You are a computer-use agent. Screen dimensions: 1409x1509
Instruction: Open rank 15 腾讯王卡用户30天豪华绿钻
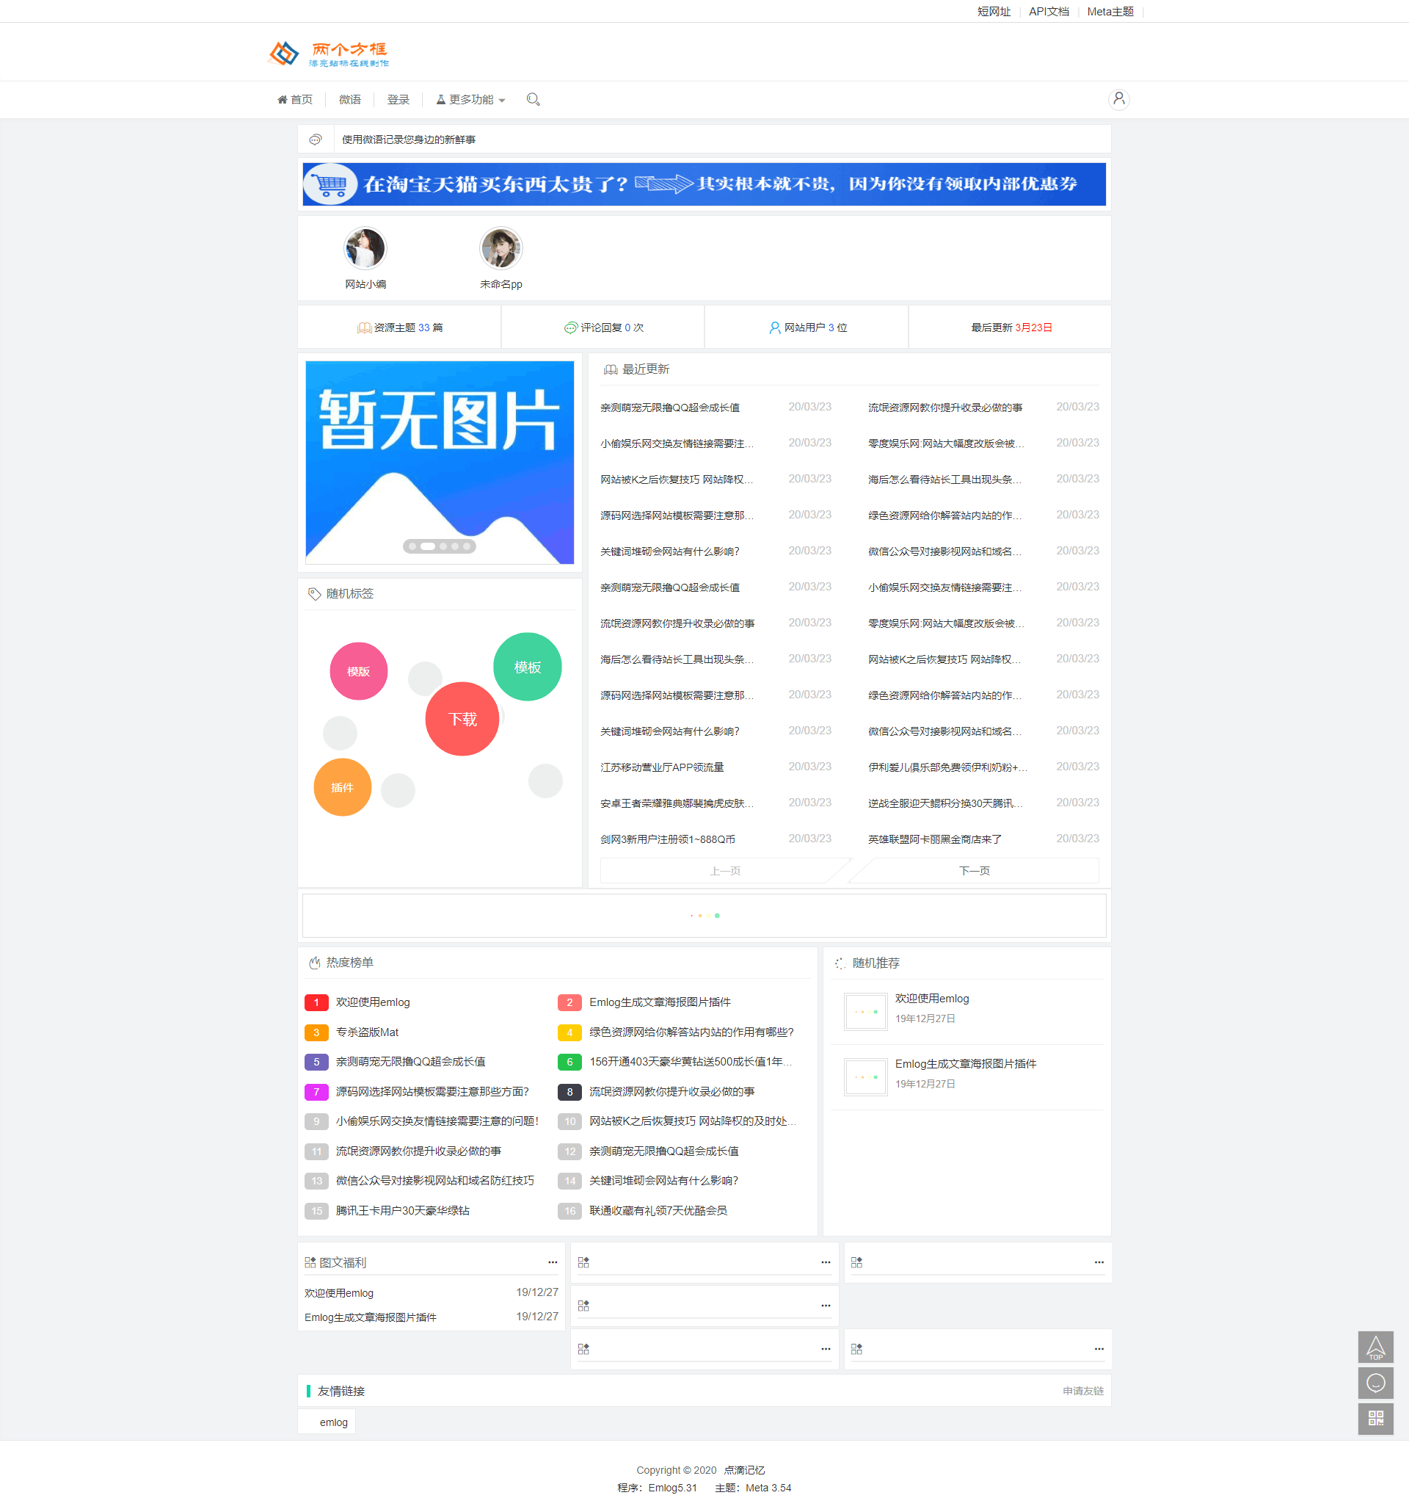(402, 1211)
